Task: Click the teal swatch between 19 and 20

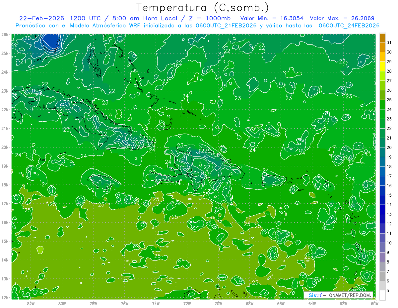Action: (382, 152)
